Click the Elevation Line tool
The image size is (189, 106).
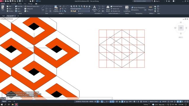coord(115,11)
